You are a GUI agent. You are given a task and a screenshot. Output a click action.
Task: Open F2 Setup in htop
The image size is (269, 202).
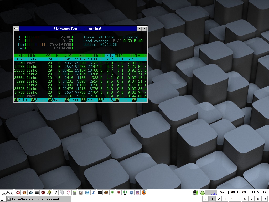pyautogui.click(x=39, y=100)
